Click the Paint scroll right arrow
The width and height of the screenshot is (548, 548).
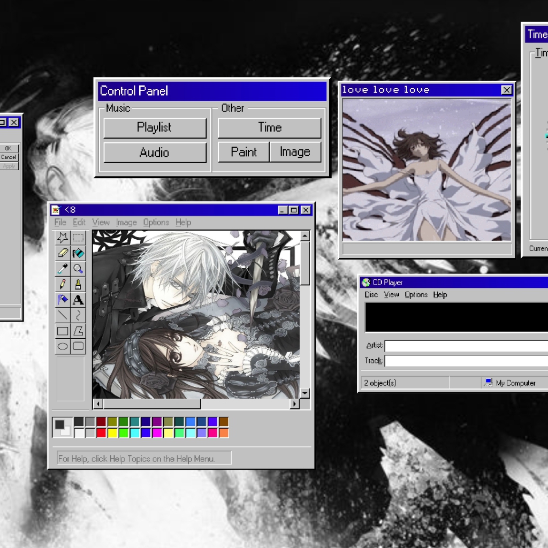click(295, 404)
